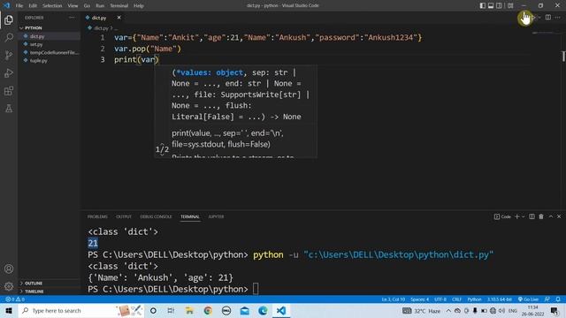This screenshot has height=318, width=566.
Task: Open the Source Control view
Action: (9, 55)
